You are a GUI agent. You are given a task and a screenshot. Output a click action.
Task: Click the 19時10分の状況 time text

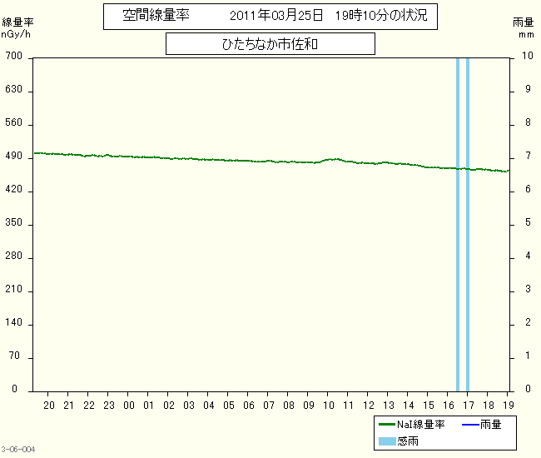(x=381, y=16)
